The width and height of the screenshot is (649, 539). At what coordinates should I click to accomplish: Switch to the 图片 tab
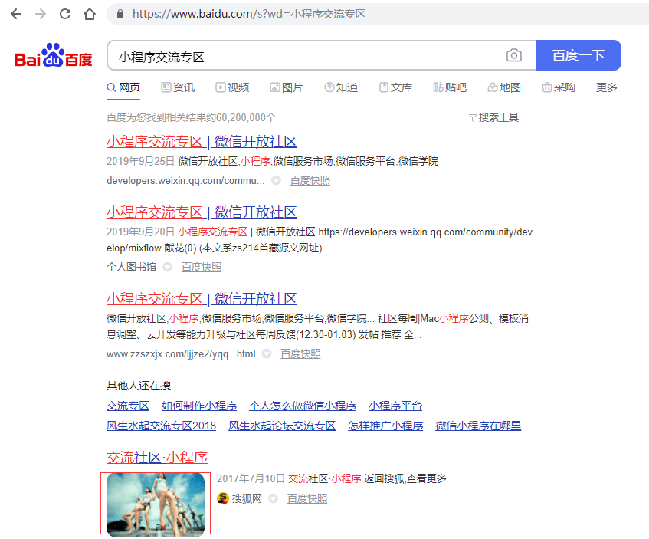[287, 87]
